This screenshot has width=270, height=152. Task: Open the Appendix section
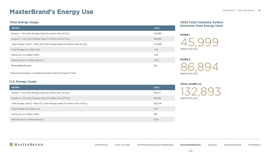pyautogui.click(x=254, y=145)
